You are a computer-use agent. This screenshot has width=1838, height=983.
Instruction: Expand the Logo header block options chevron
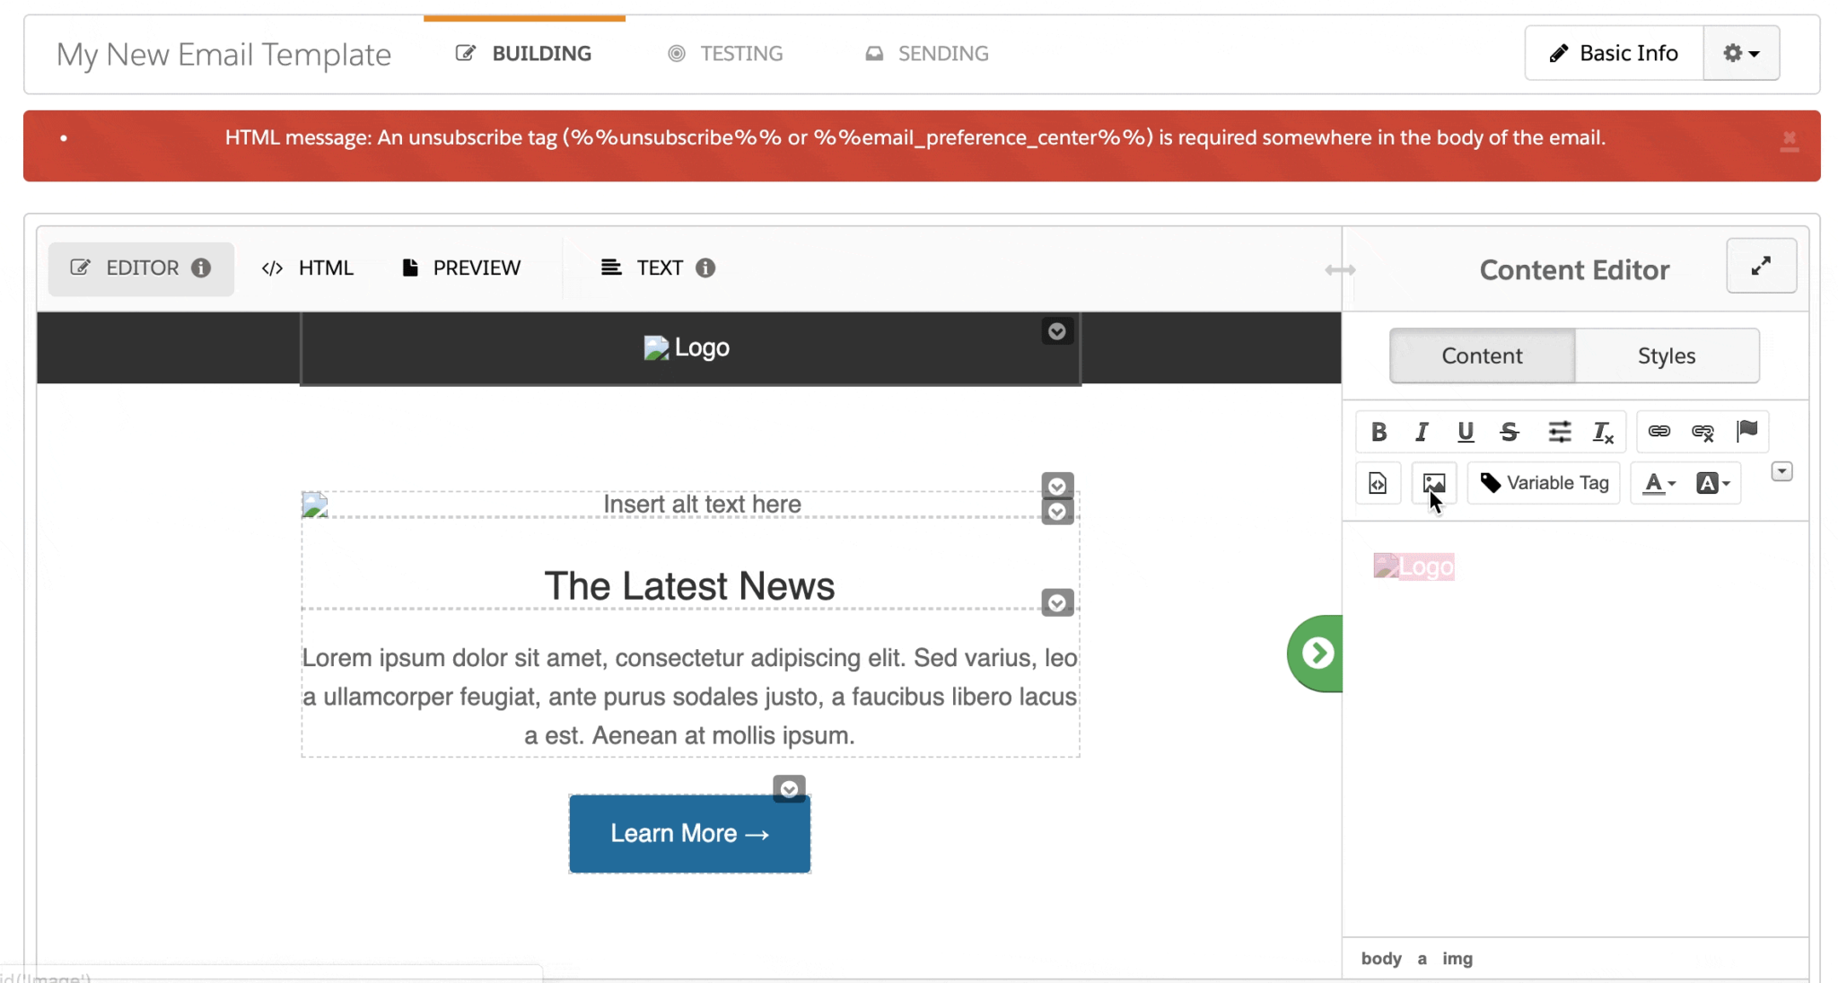pyautogui.click(x=1056, y=331)
